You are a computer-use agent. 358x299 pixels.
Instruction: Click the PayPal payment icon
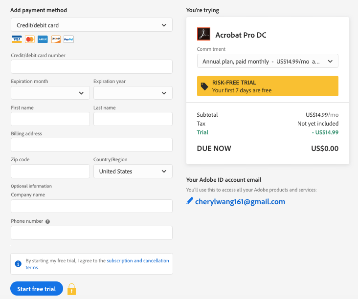pyautogui.click(x=68, y=39)
